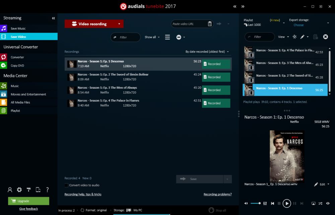Adjust the volume slider
Screen dimensions: 335x215
tap(256, 204)
